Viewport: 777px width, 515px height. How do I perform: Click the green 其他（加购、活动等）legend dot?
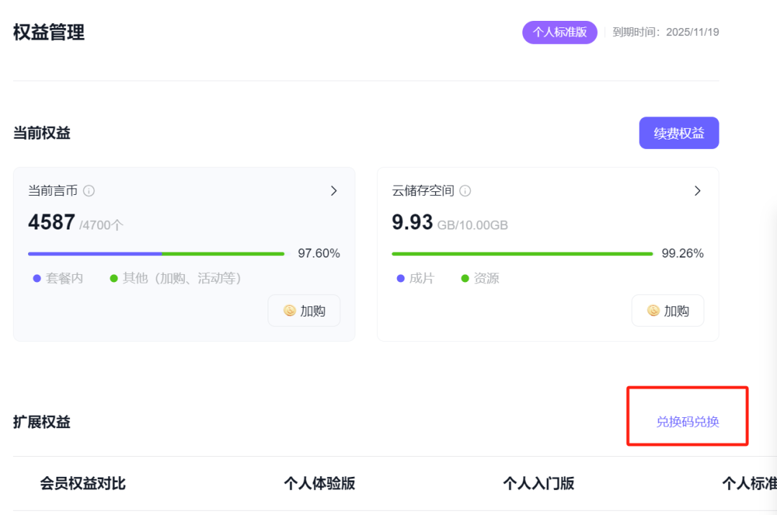(114, 278)
